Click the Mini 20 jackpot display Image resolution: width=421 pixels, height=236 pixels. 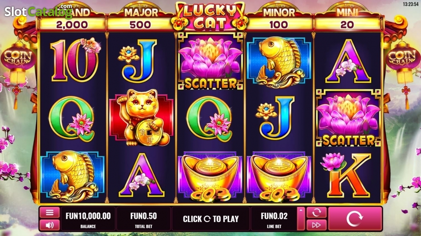(347, 19)
